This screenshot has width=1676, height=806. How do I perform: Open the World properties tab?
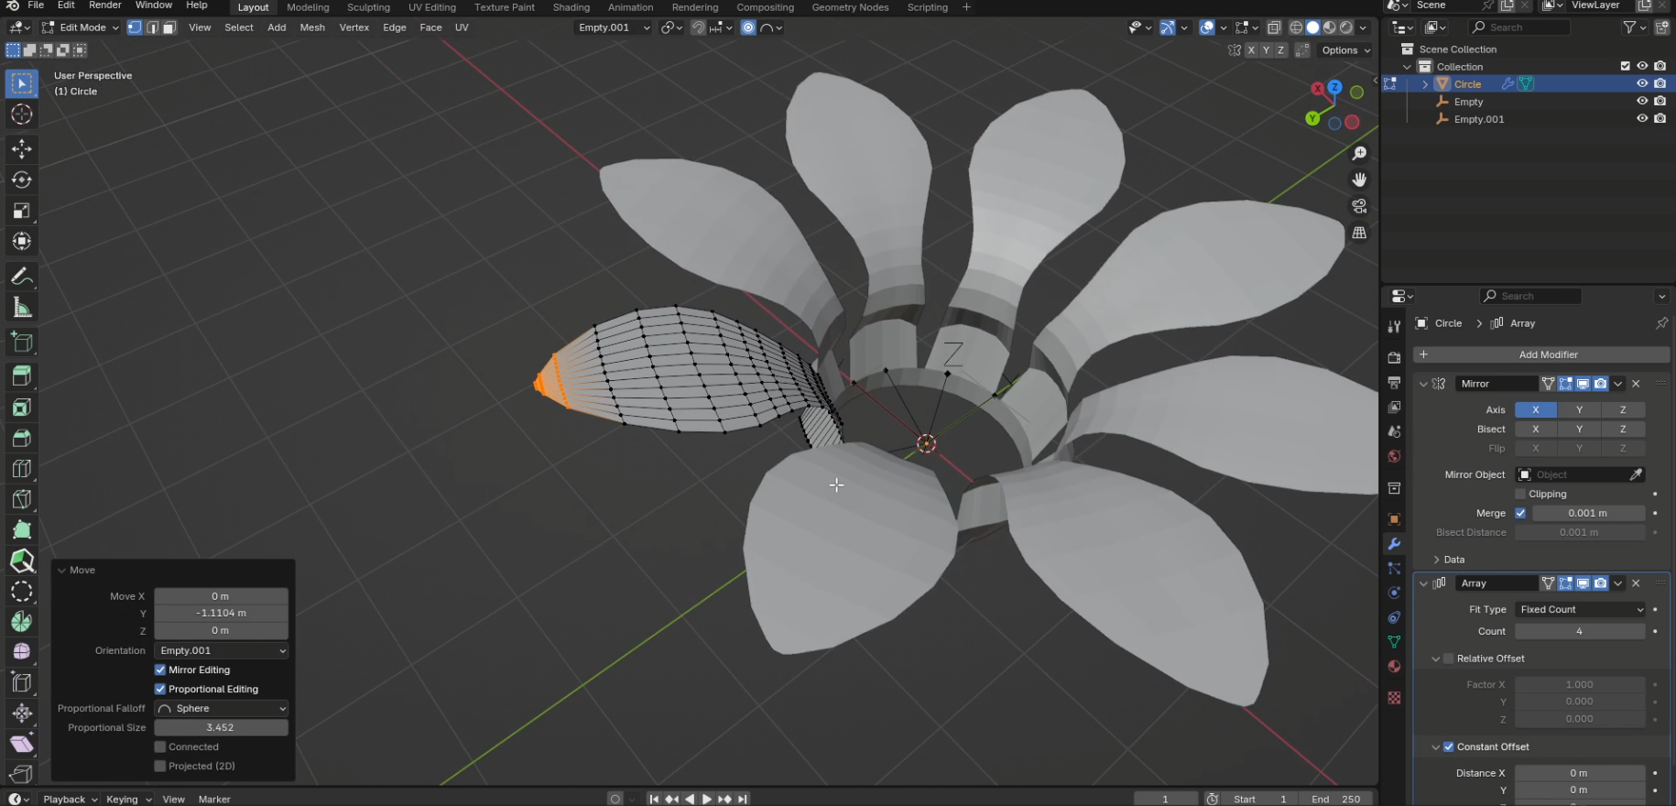click(1394, 456)
